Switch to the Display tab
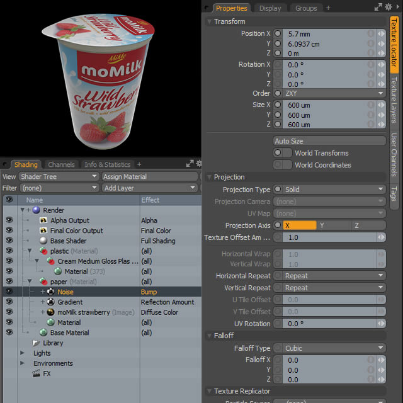The height and width of the screenshot is (403, 403). pyautogui.click(x=270, y=8)
